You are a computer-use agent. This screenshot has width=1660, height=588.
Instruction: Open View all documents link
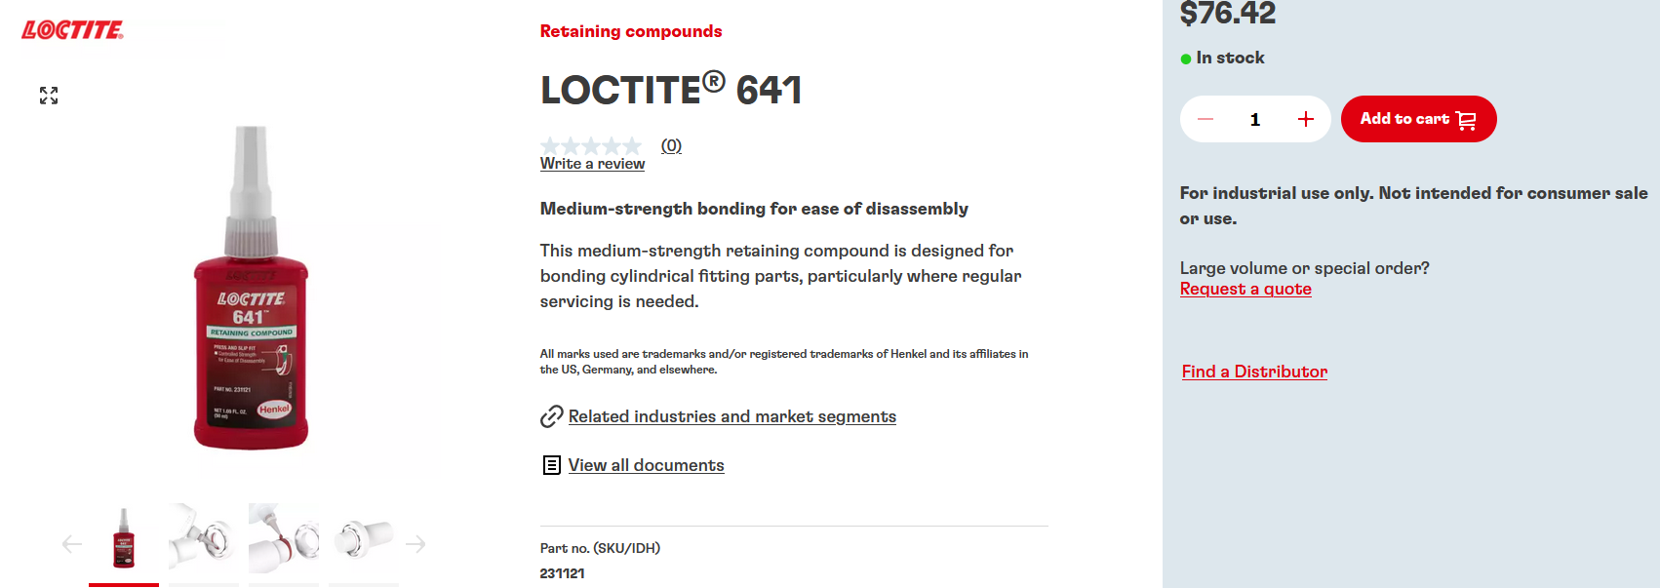point(647,465)
